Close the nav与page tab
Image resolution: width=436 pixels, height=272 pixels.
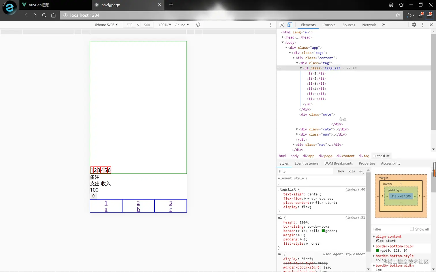(x=159, y=5)
